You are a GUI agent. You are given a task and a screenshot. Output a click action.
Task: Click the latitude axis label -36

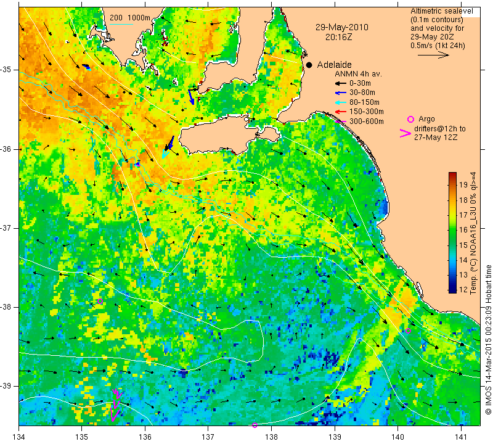7,149
